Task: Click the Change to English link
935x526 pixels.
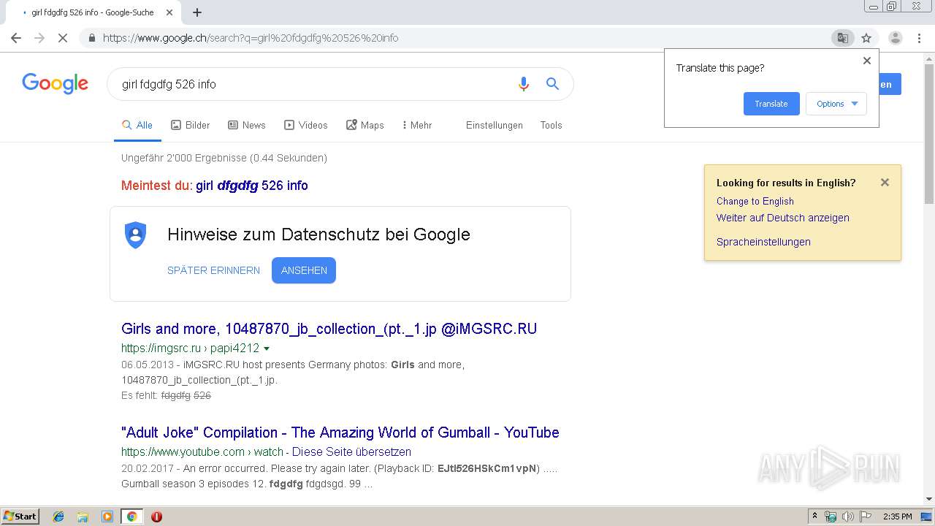Action: pyautogui.click(x=755, y=201)
